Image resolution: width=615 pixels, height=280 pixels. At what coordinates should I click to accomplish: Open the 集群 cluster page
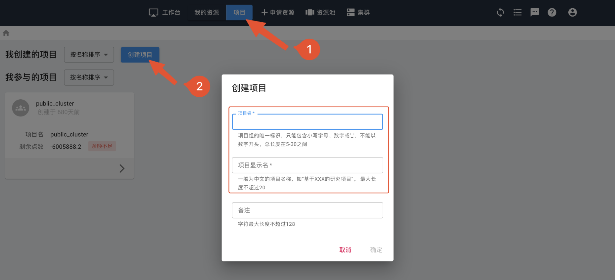coord(358,13)
